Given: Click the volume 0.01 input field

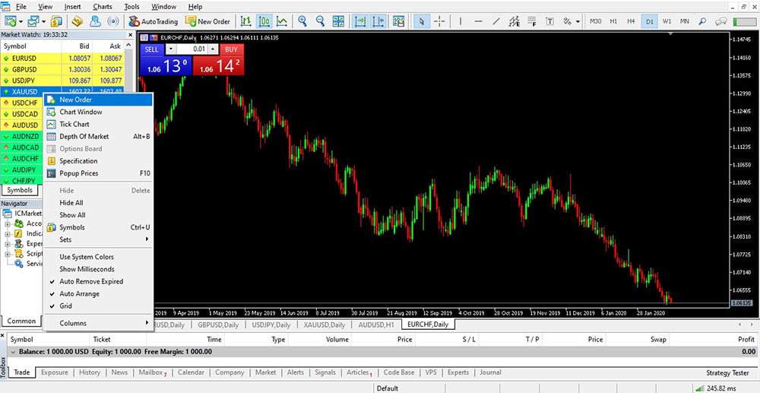Looking at the screenshot, I should [192, 49].
